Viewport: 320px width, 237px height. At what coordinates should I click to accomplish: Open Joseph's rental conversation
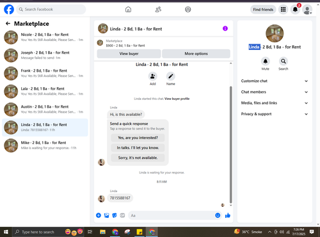(45, 55)
